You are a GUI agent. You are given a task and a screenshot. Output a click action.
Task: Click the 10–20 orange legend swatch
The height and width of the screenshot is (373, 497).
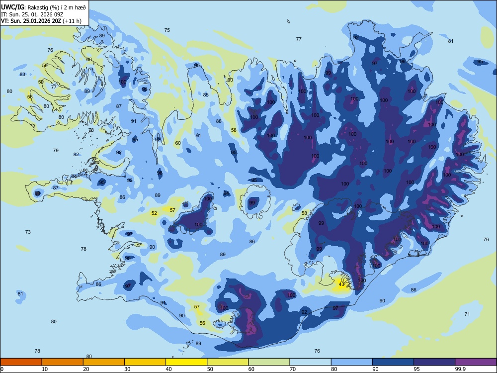pyautogui.click(x=63, y=362)
